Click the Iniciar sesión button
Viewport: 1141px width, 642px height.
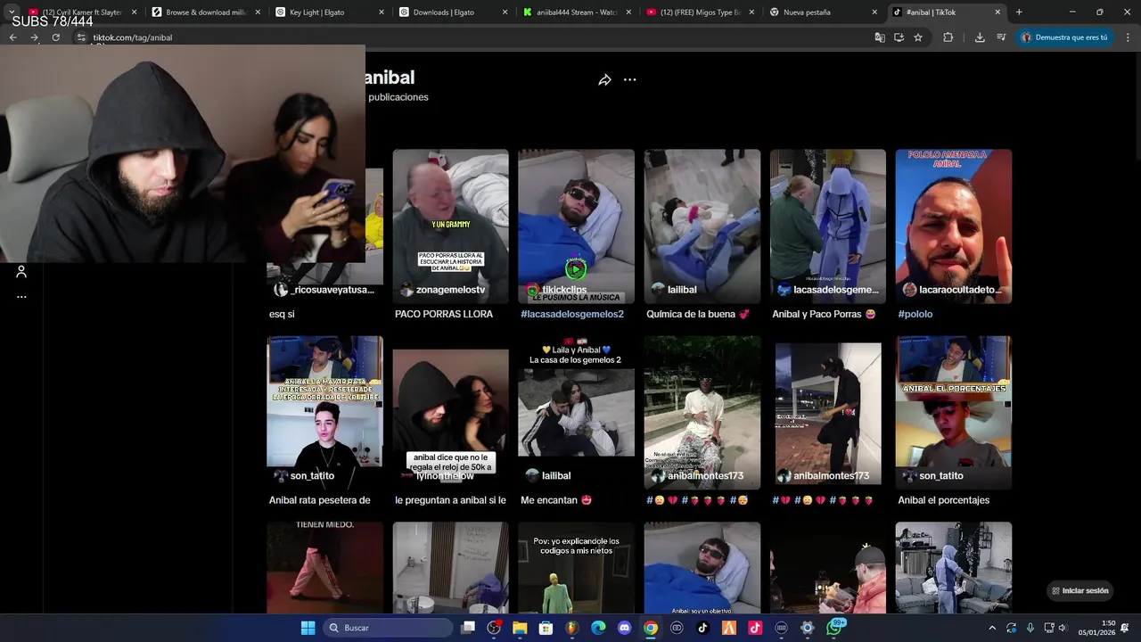pos(1079,590)
